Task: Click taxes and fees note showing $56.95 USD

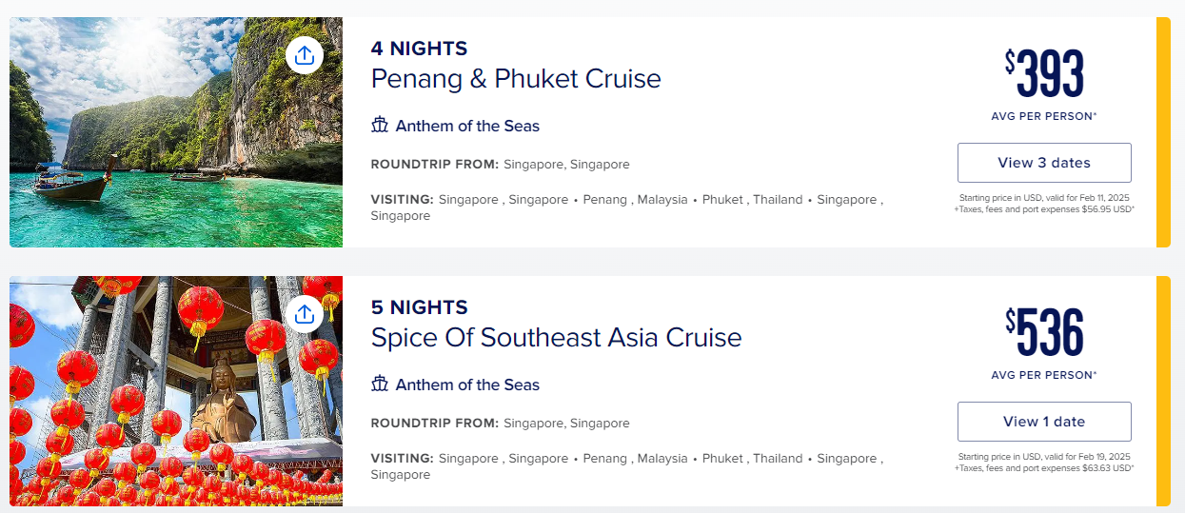Action: (x=1044, y=209)
